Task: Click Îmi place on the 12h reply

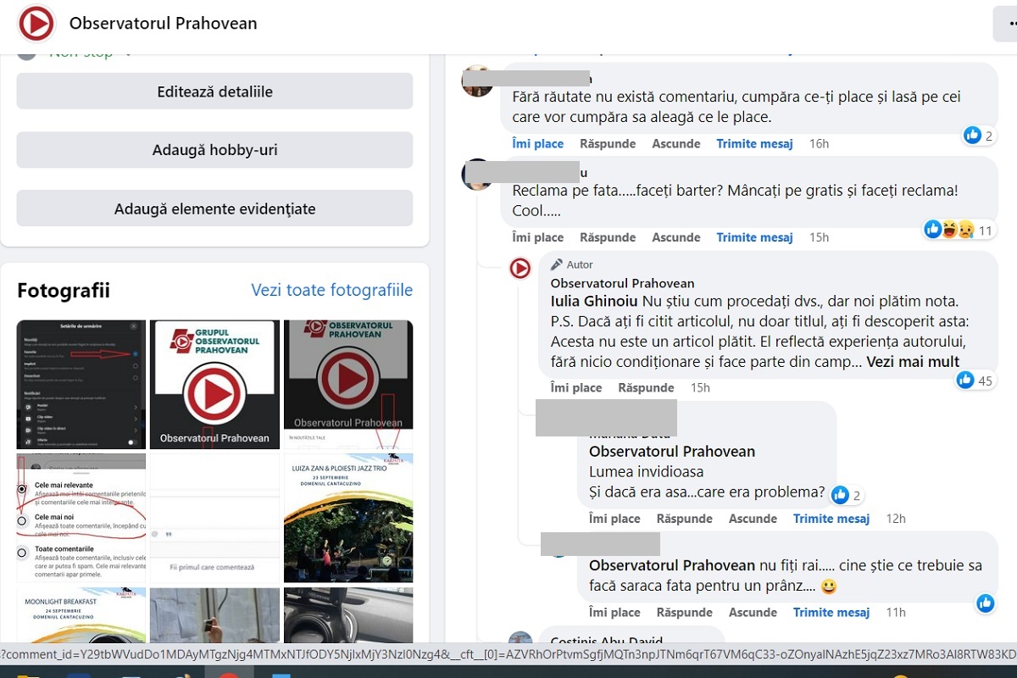Action: [x=614, y=519]
